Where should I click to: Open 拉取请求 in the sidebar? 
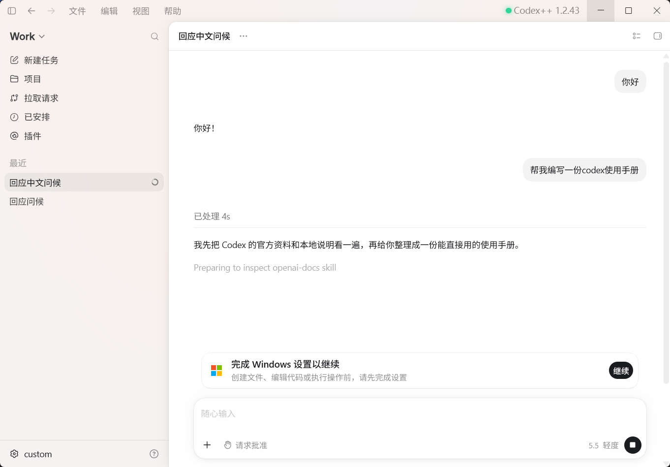point(84,98)
